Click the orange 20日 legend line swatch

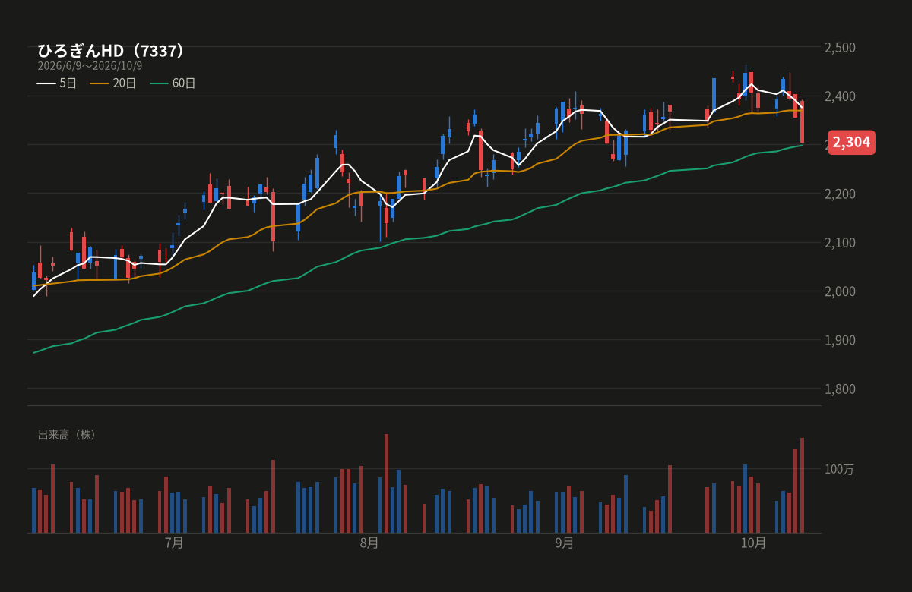pyautogui.click(x=100, y=83)
